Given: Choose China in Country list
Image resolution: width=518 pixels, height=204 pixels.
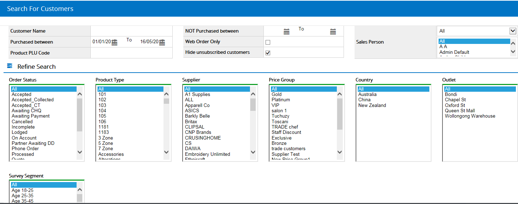Looking at the screenshot, I should click(393, 100).
